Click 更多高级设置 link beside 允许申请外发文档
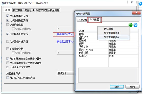Screen dimensions: 143x95 pyautogui.click(x=65, y=34)
